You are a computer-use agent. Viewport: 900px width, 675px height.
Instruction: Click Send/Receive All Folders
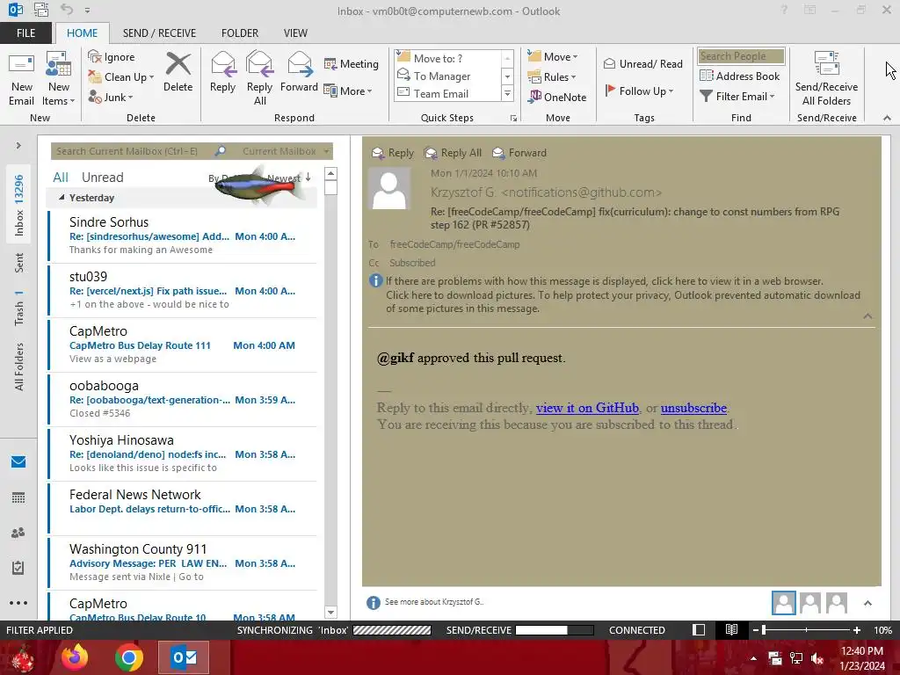(x=826, y=79)
